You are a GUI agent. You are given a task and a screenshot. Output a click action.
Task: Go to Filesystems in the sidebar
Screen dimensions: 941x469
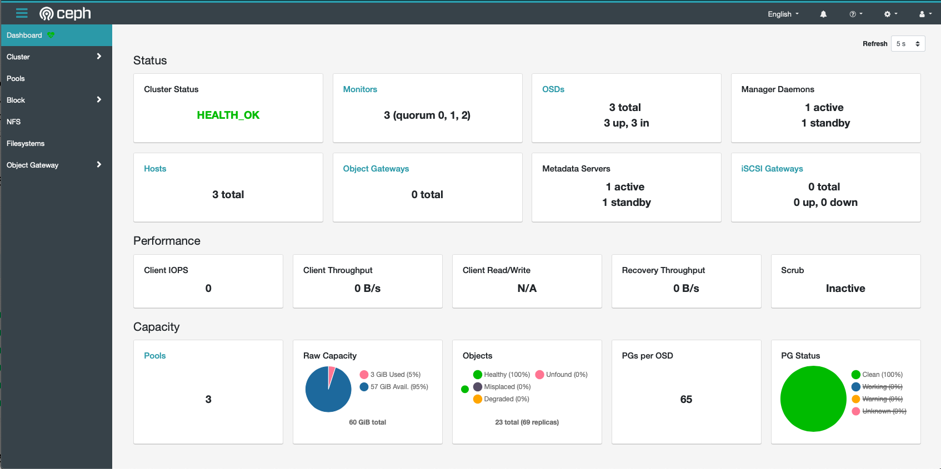tap(26, 143)
